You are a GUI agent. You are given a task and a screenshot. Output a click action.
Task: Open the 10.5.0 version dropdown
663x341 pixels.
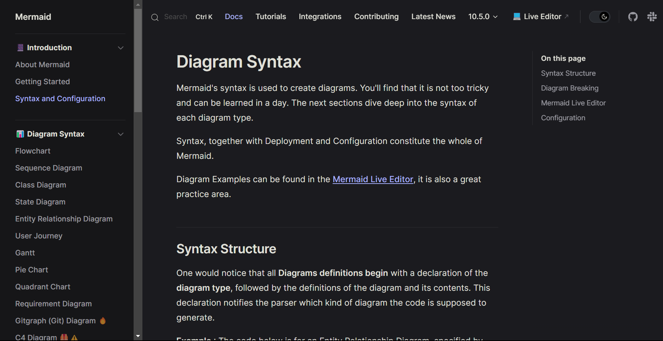click(x=483, y=17)
